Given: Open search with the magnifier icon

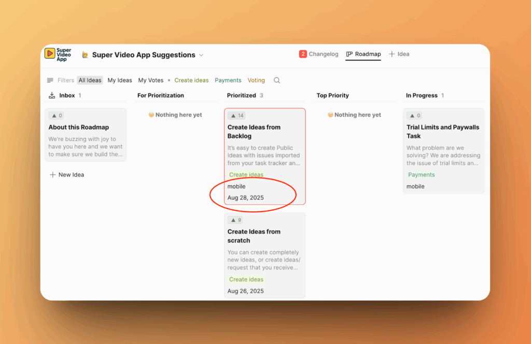Looking at the screenshot, I should point(277,80).
